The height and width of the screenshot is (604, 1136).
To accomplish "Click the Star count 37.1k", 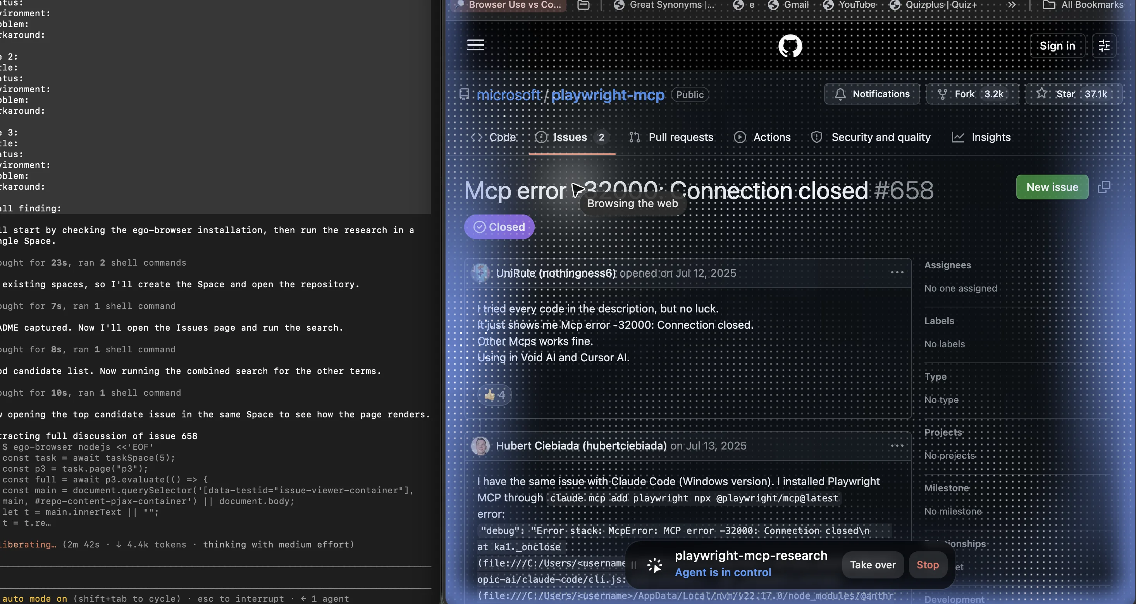I will click(1096, 94).
